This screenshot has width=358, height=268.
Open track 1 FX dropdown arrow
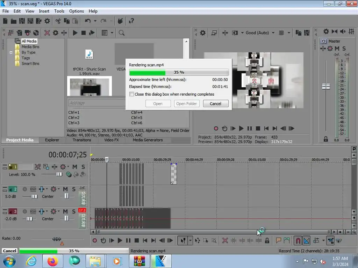point(68,167)
